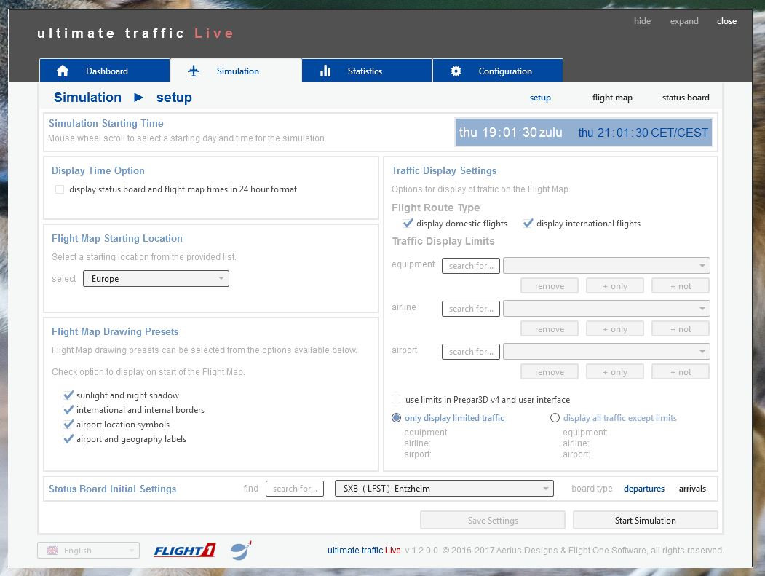This screenshot has height=576, width=765.
Task: Click the Traffic Display Settings heading
Action: click(x=444, y=171)
